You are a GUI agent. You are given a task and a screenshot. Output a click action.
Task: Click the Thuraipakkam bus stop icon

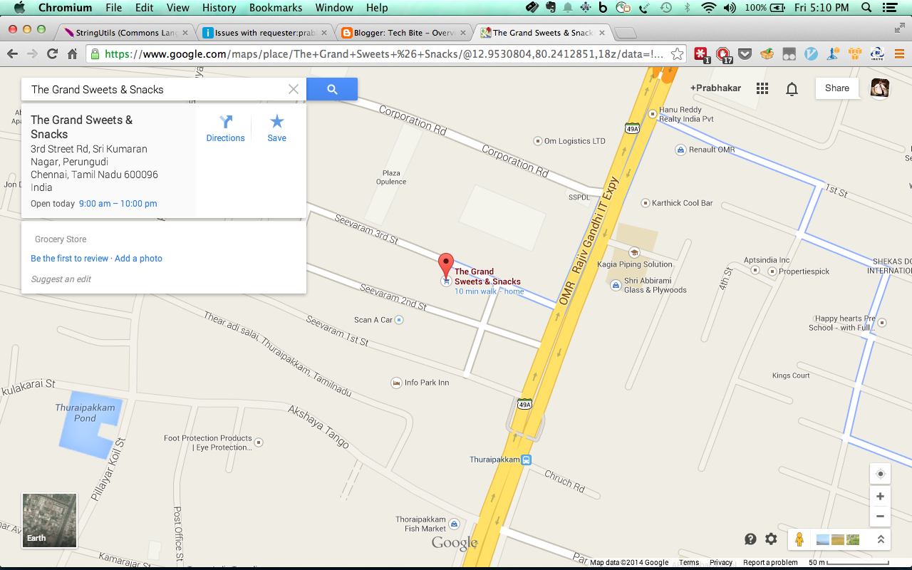pyautogui.click(x=526, y=460)
